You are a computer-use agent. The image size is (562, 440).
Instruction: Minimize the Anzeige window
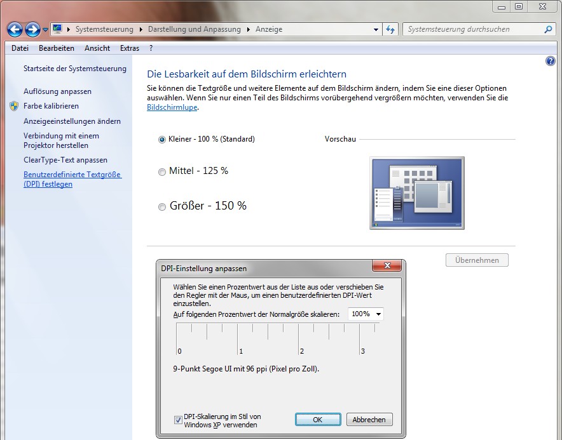coord(502,6)
